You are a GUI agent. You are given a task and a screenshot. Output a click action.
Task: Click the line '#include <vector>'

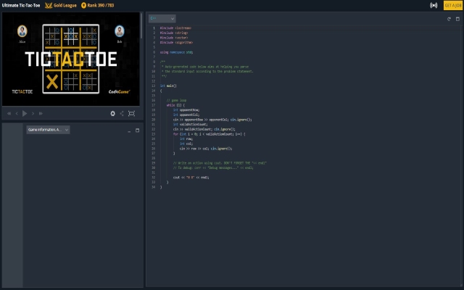click(174, 38)
